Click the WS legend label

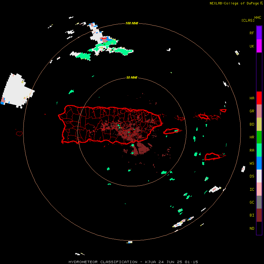tap(252, 163)
